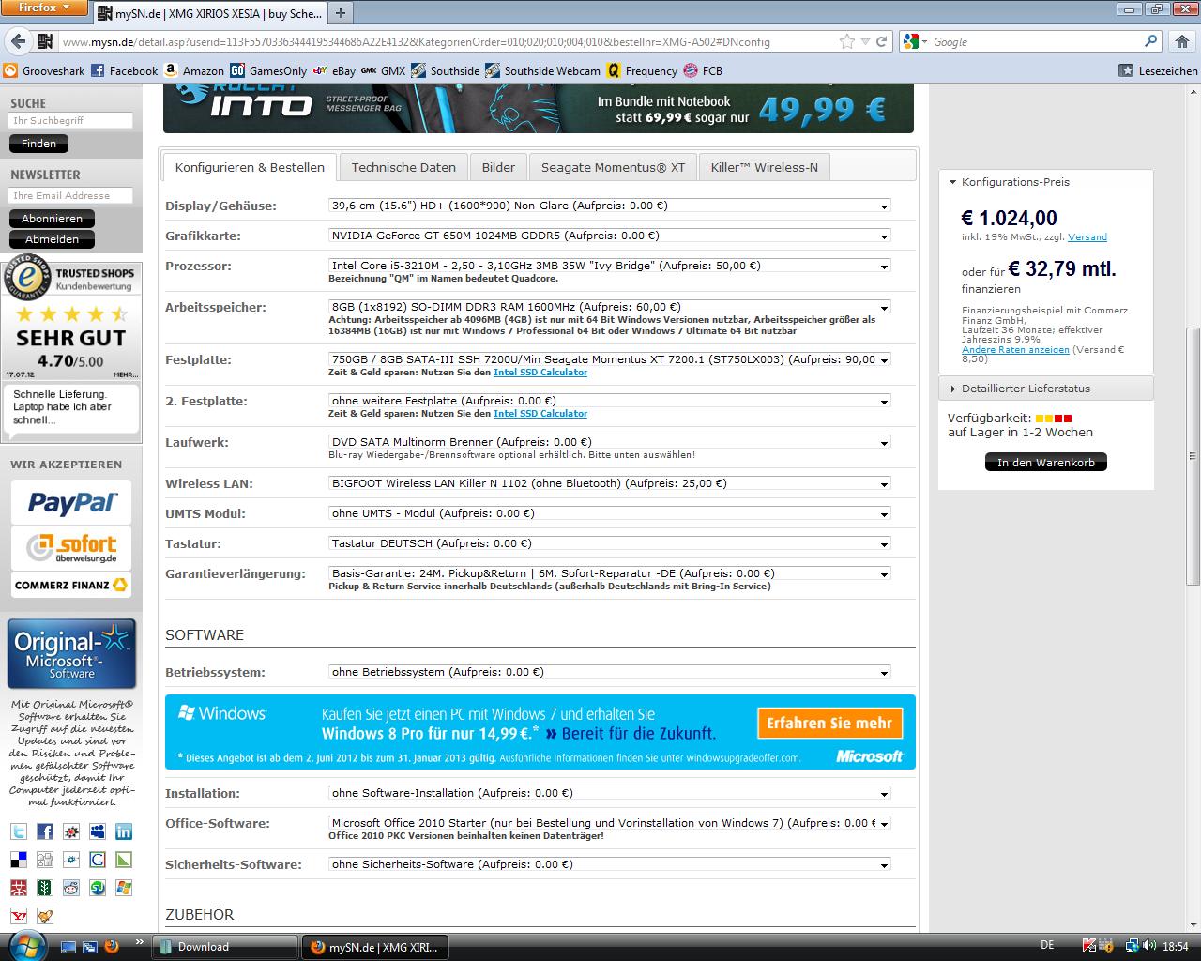The width and height of the screenshot is (1201, 961).
Task: Click Abmelden newsletter button
Action: pos(52,239)
